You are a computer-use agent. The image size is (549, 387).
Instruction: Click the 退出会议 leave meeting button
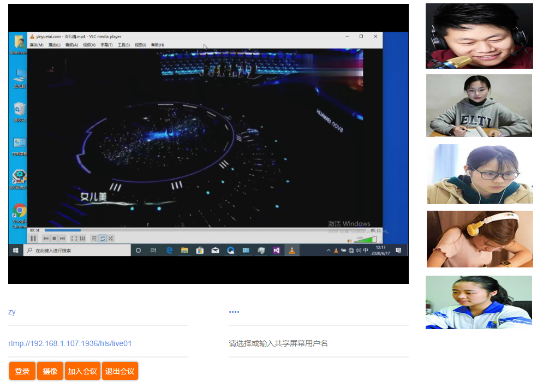120,371
